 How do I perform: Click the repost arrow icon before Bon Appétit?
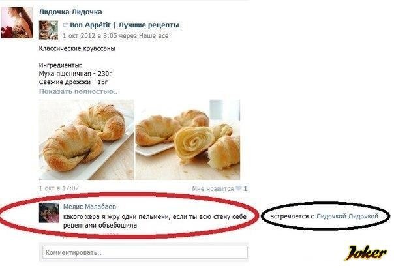65,25
